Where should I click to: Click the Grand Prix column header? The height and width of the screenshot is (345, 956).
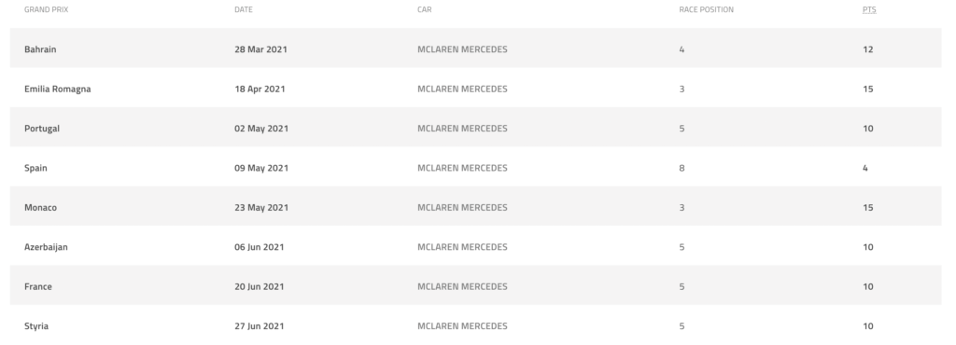47,9
